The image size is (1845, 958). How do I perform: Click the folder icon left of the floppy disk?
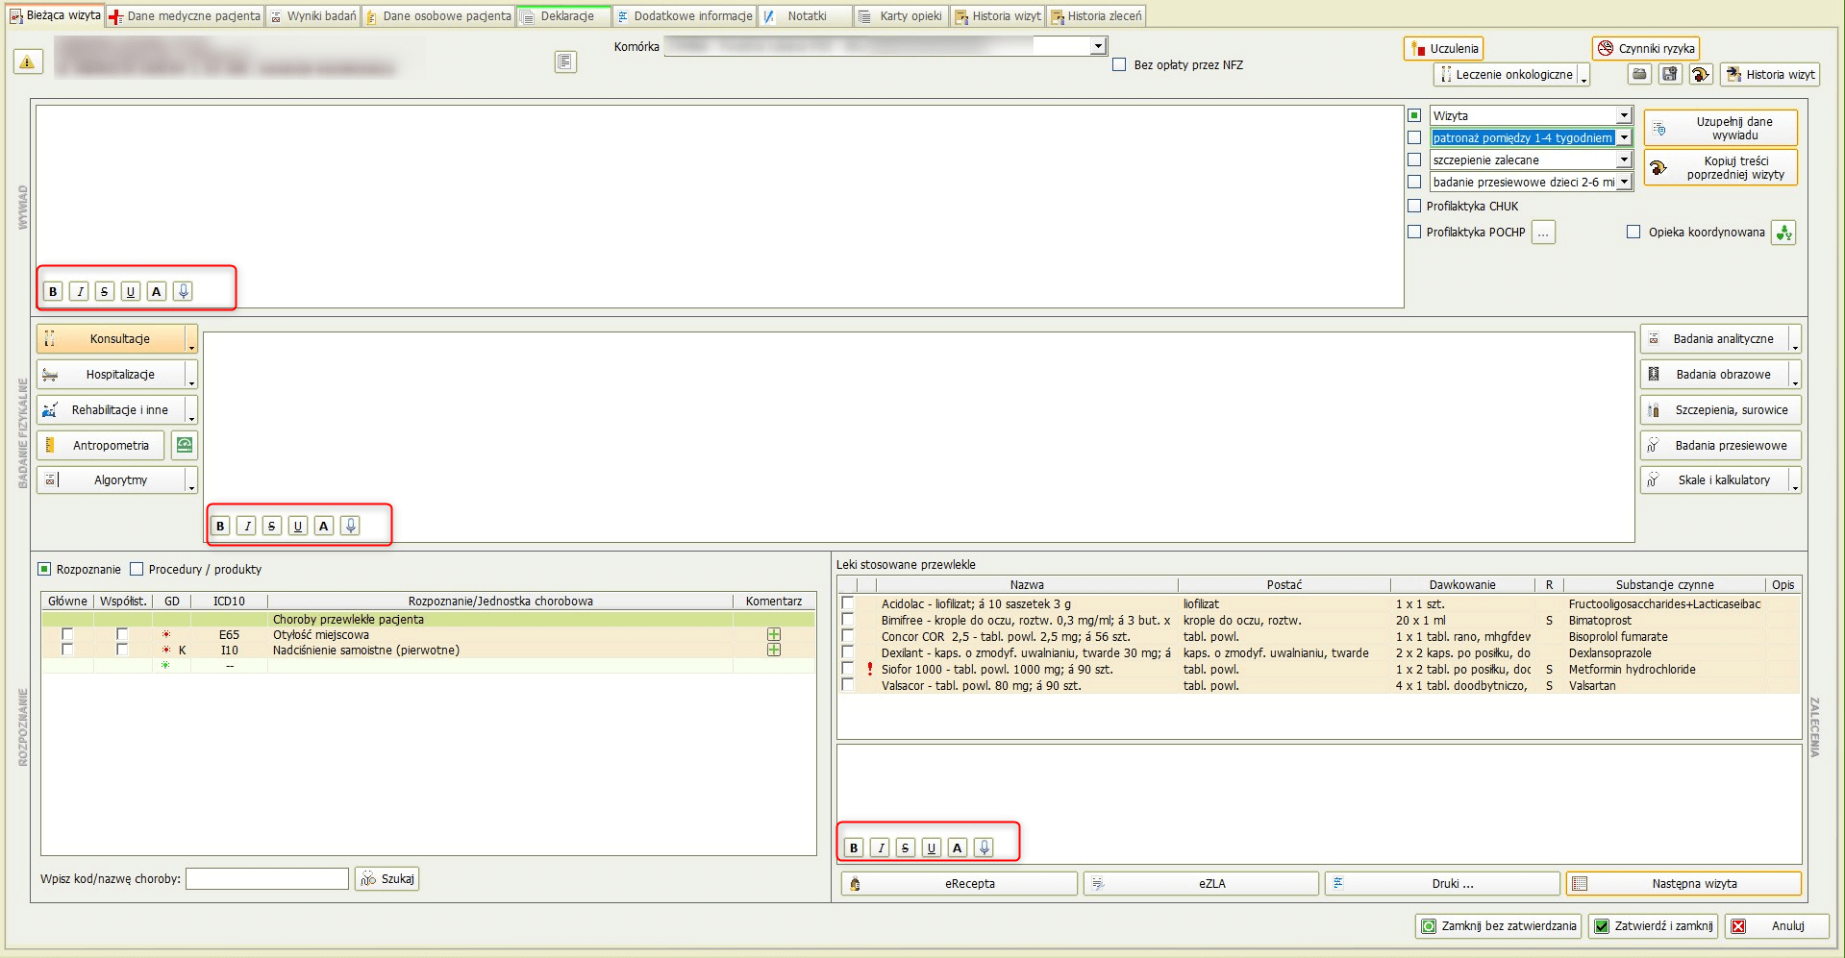(1640, 74)
